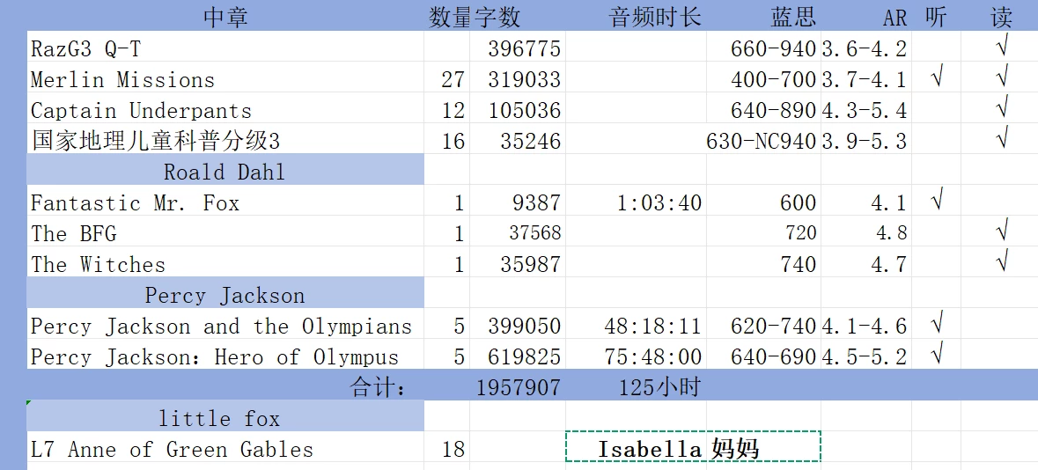
Task: Click audio duration 1:03:40
Action: tap(637, 202)
